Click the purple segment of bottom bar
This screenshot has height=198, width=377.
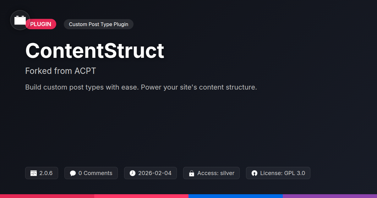pyautogui.click(x=330, y=196)
